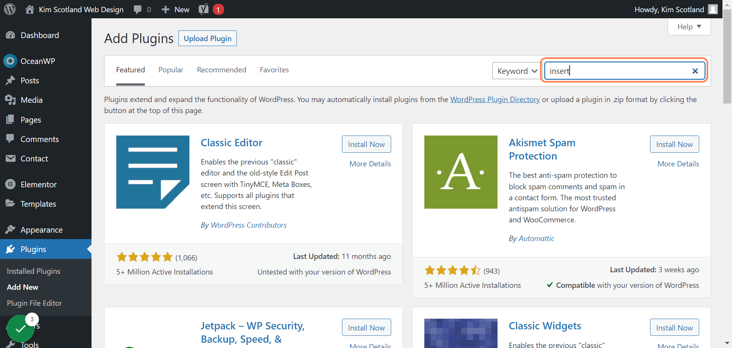
Task: Click the scrollbar down arrow
Action: [x=727, y=343]
